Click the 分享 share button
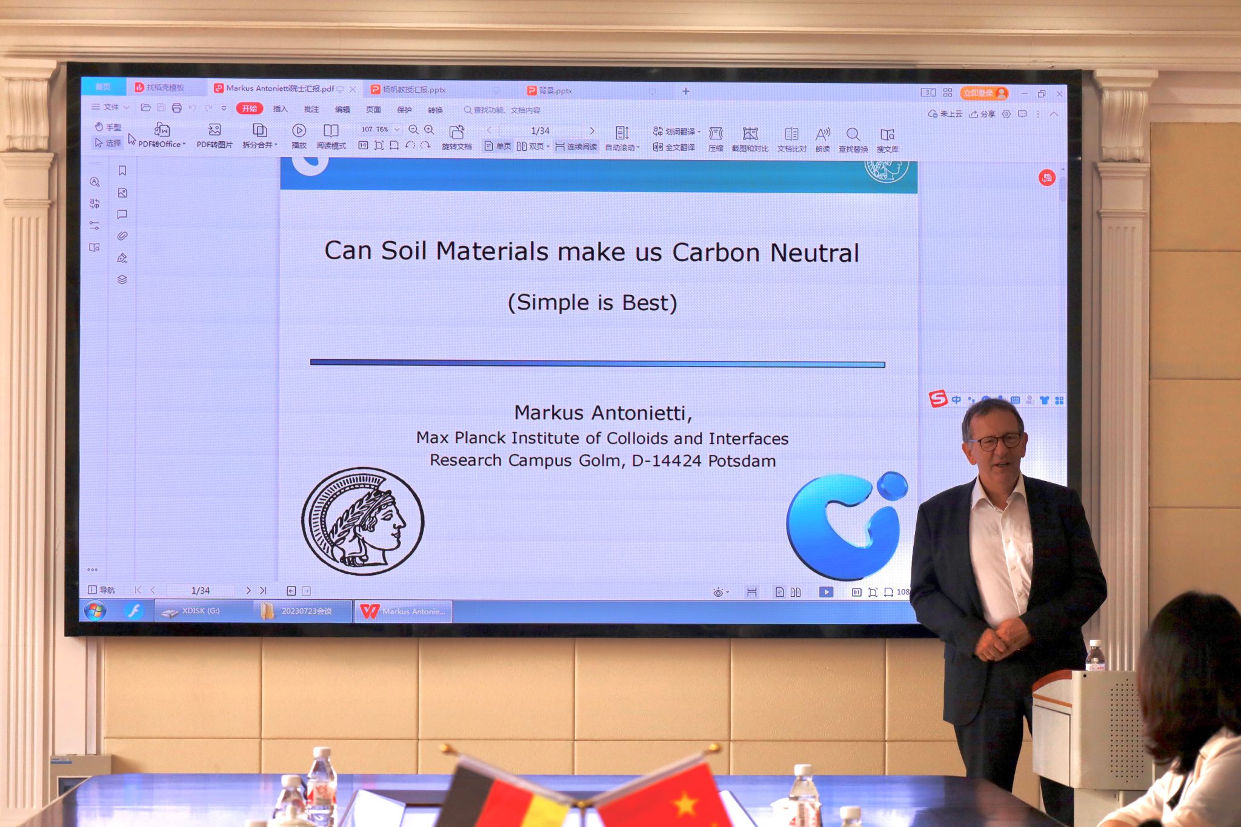 click(982, 114)
